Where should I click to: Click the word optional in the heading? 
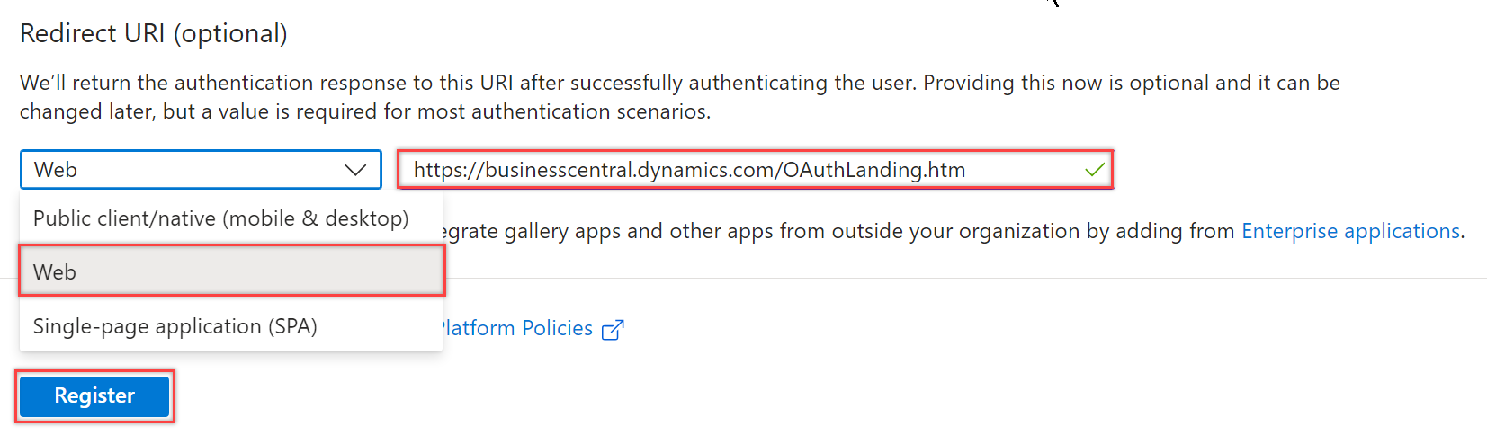pos(230,33)
